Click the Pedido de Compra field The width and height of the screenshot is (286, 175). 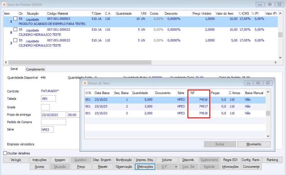(54, 122)
